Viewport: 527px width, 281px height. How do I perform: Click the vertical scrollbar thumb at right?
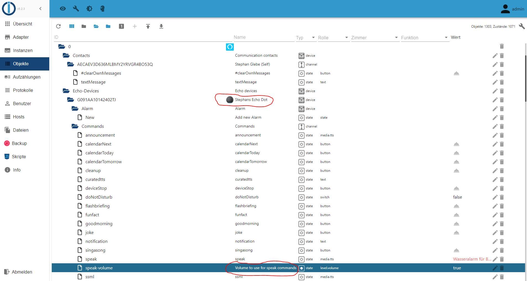point(526,78)
